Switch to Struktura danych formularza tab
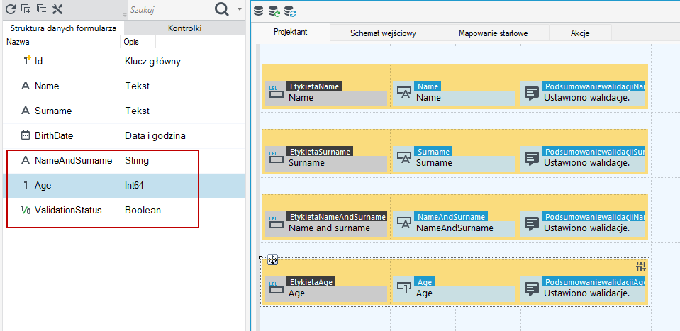Screen dimensions: 680x331 tap(63, 28)
